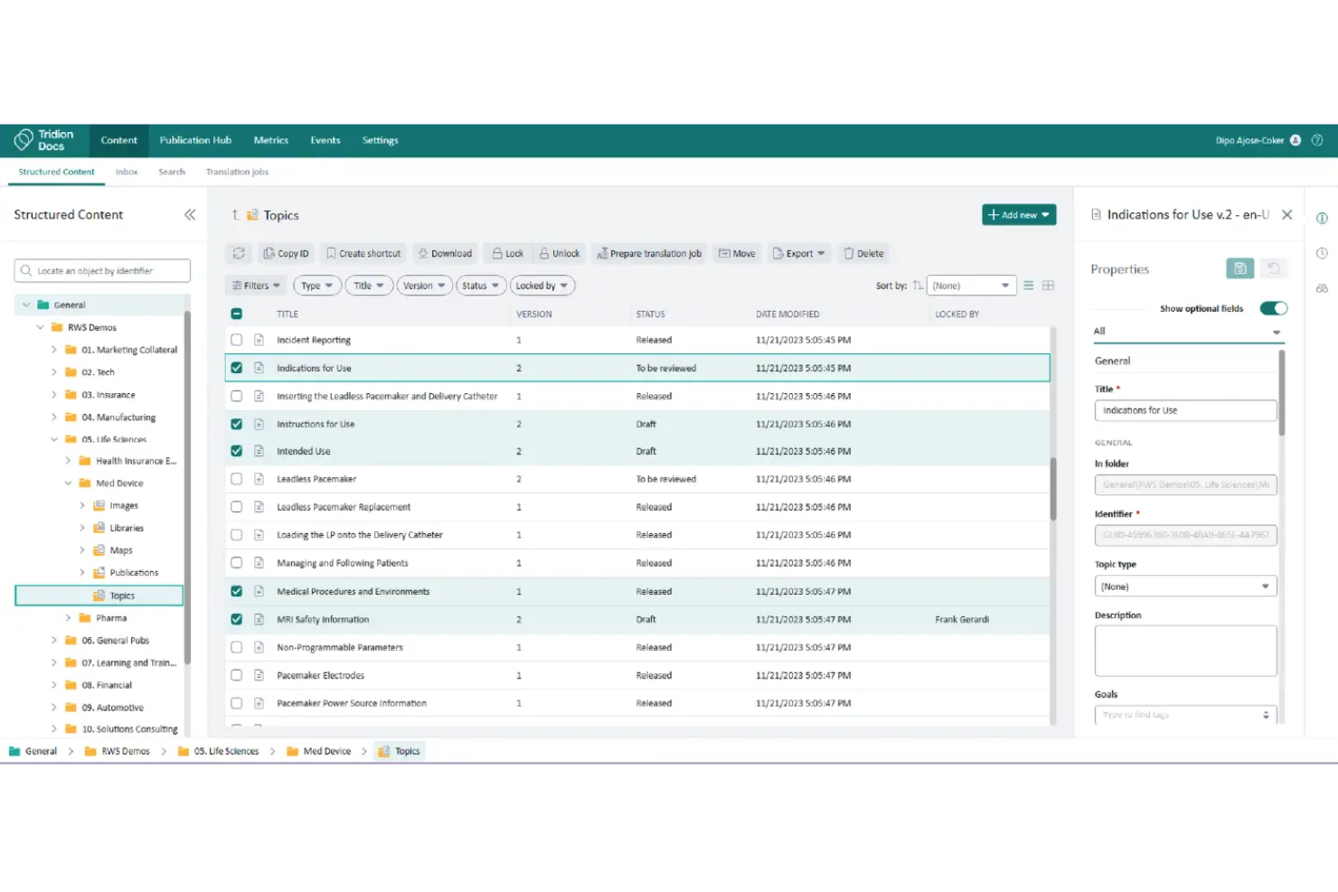The height and width of the screenshot is (892, 1338).
Task: Unlock the selected topics
Action: coord(560,254)
